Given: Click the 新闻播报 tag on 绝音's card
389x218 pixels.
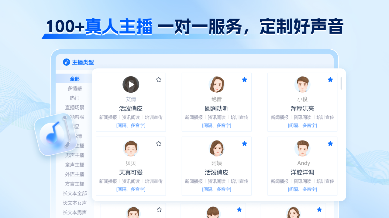Looking at the screenshot, I should pos(193,117).
